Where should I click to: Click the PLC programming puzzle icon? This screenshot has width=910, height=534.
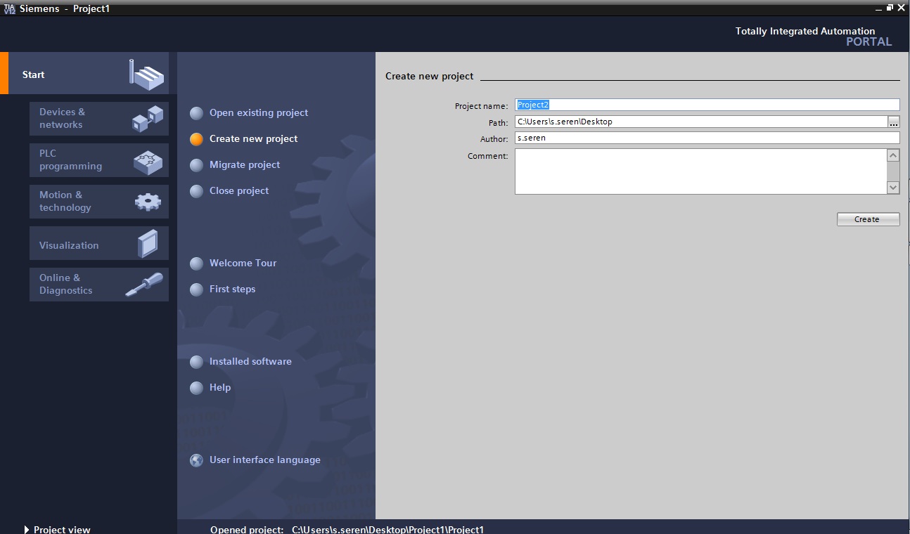tap(148, 162)
